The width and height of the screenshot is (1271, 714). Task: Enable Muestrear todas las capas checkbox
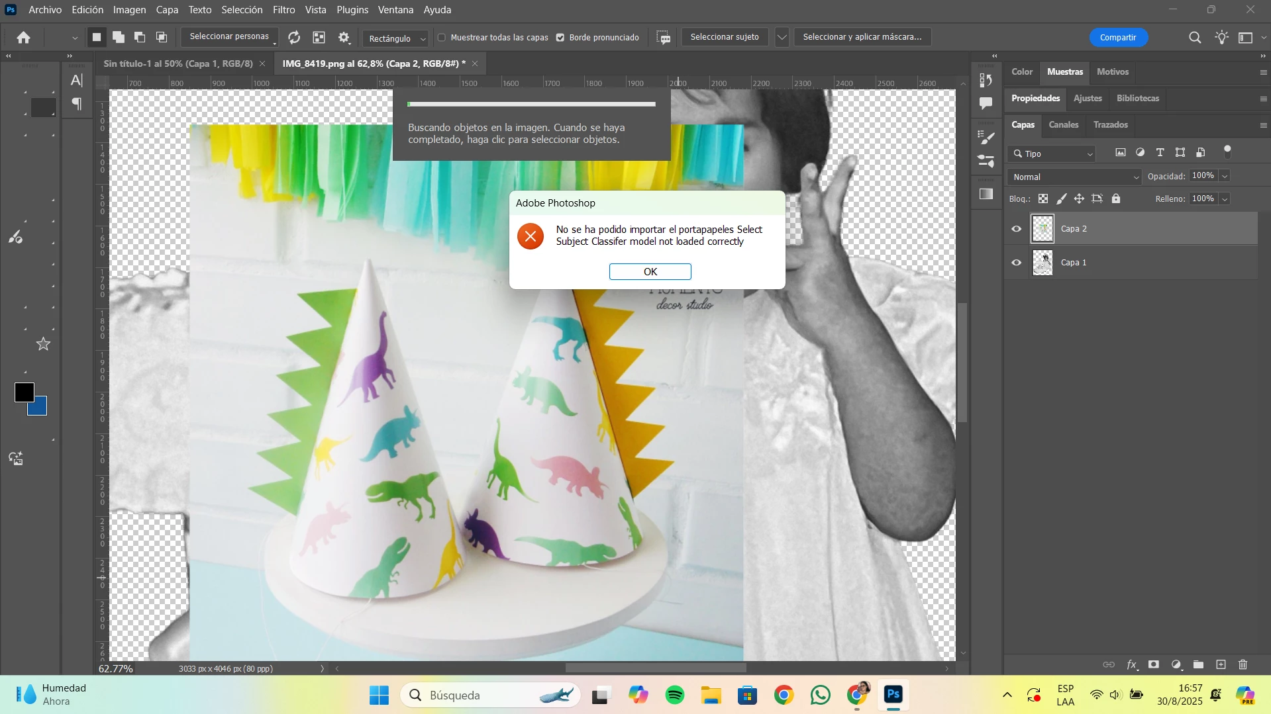442,38
